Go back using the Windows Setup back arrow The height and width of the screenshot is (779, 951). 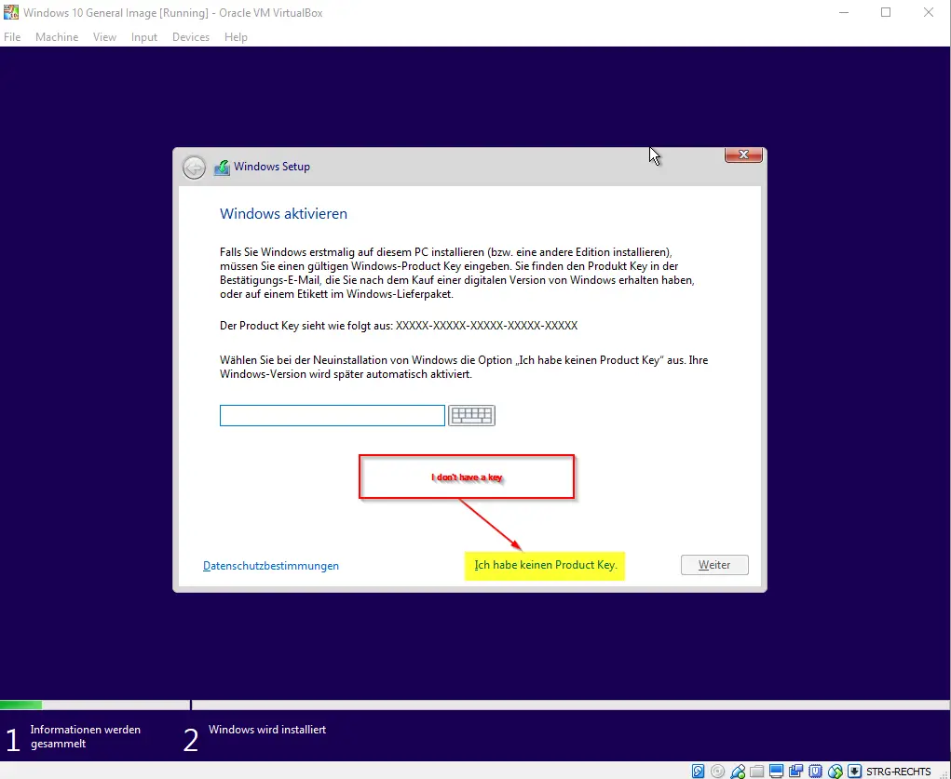tap(194, 168)
